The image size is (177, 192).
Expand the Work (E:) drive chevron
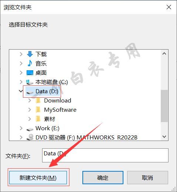click(x=21, y=128)
